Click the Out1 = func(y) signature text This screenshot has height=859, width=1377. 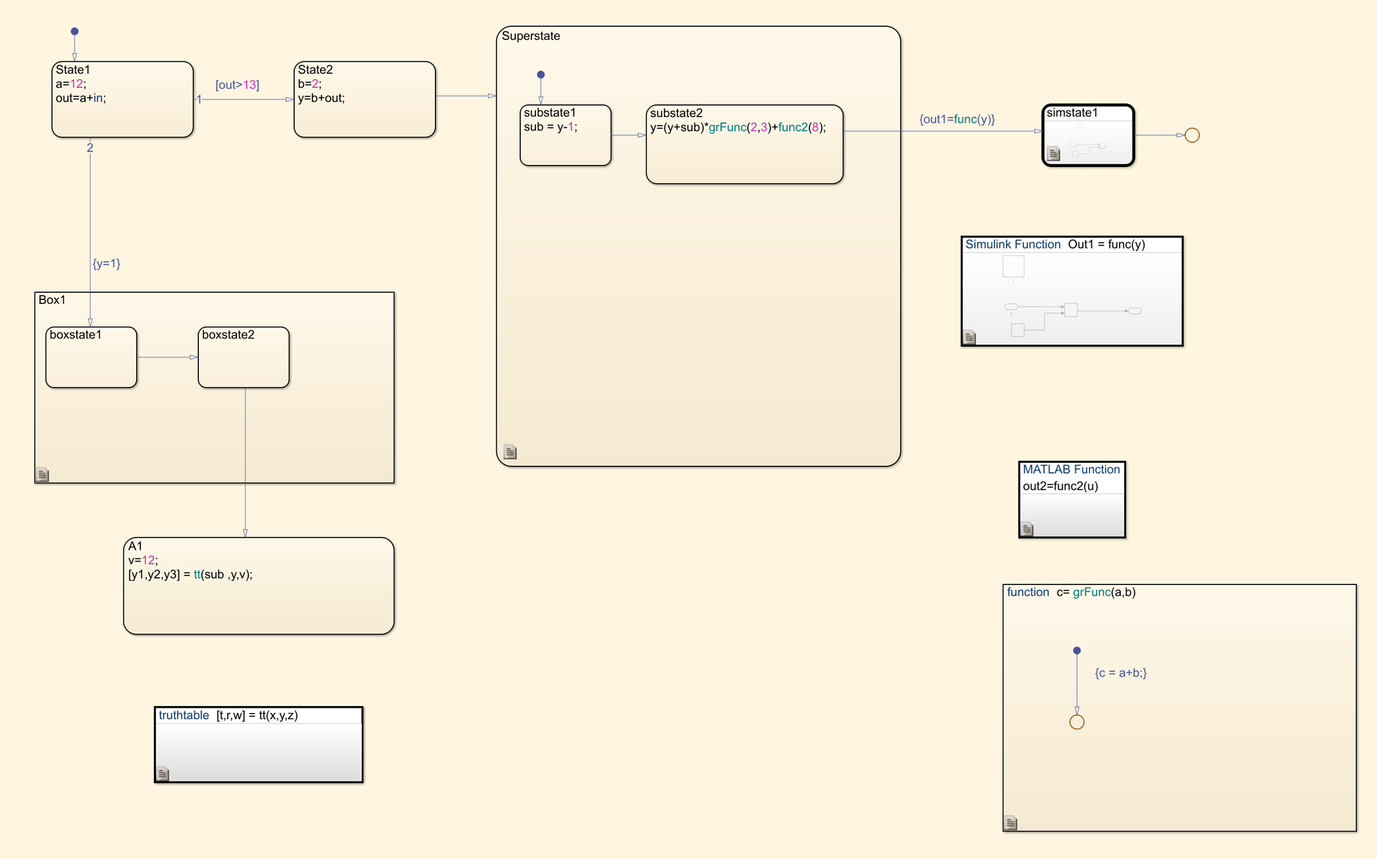click(x=1106, y=245)
